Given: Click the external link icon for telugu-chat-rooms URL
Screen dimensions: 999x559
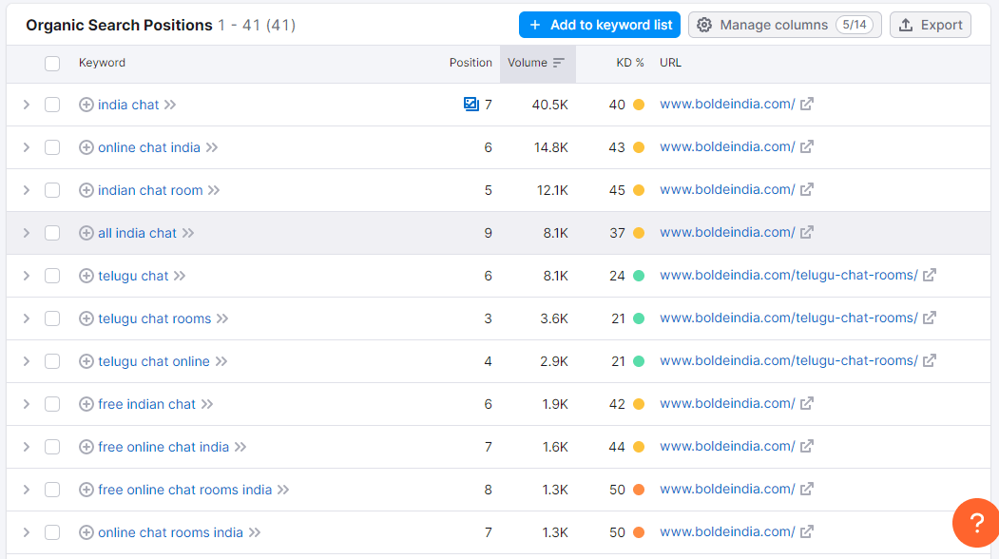Looking at the screenshot, I should tap(929, 275).
